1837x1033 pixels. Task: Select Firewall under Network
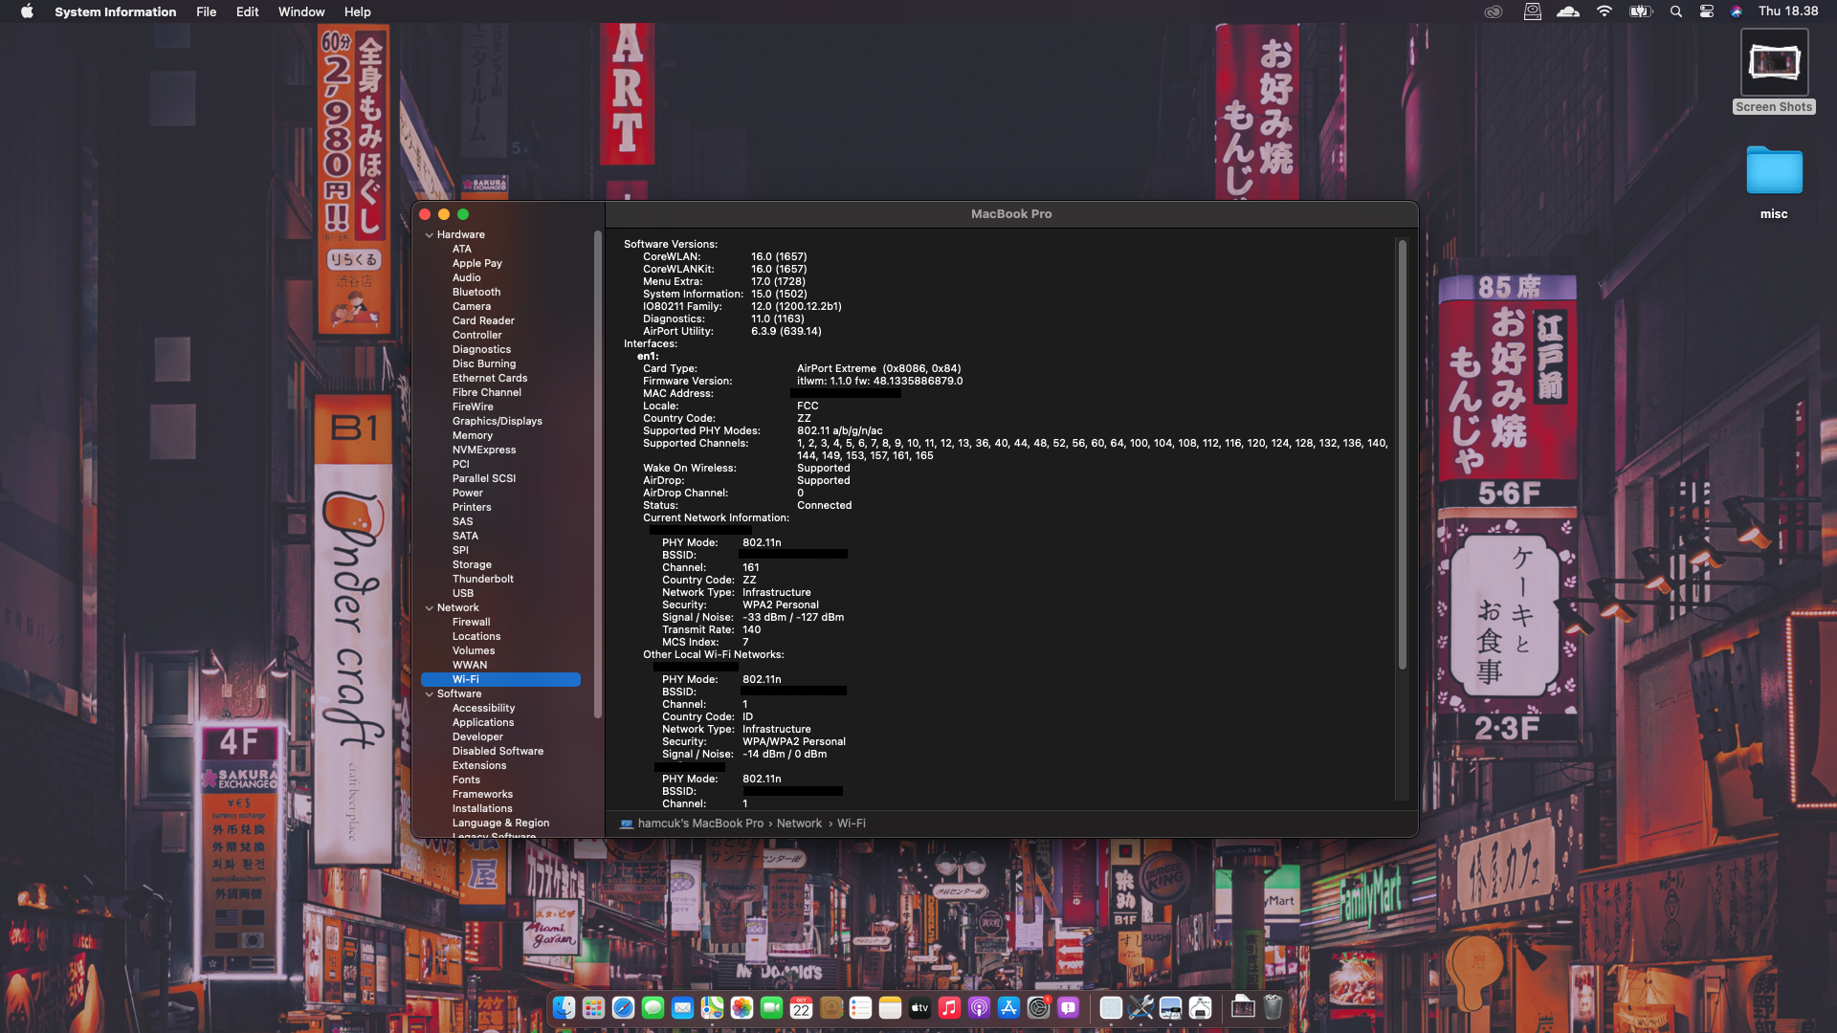(x=471, y=622)
